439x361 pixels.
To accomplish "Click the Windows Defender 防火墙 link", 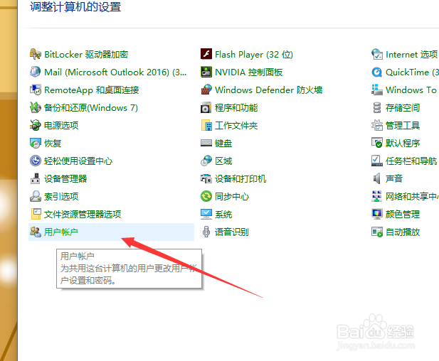I will (268, 90).
